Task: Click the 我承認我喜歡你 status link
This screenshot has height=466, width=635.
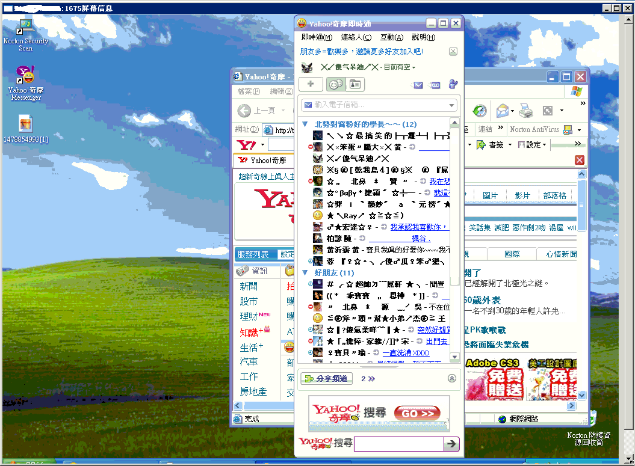Action: tap(419, 227)
